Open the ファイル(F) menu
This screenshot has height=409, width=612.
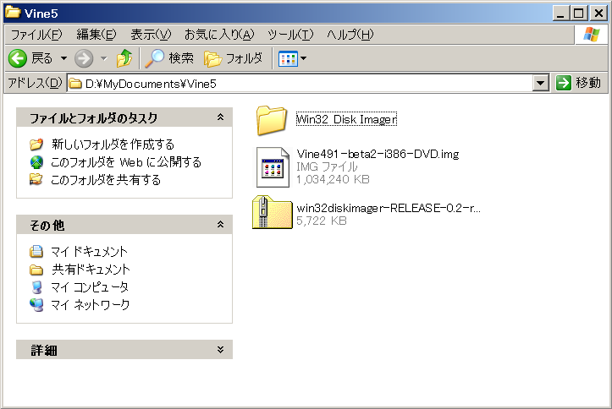click(x=36, y=35)
